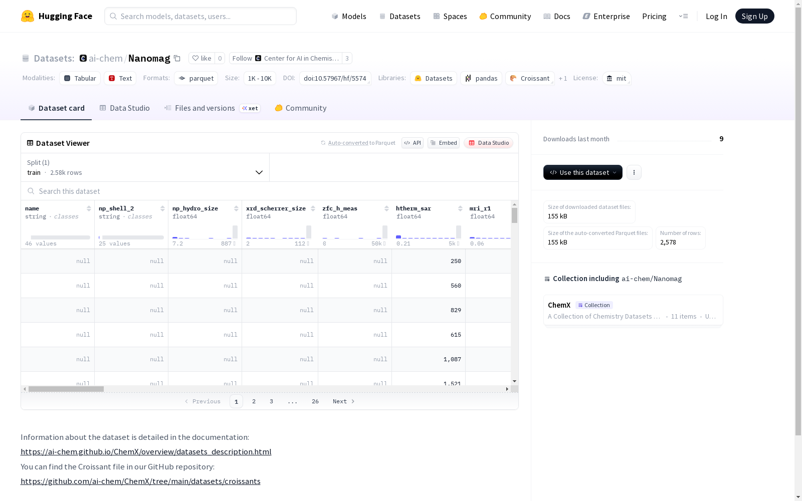The image size is (802, 501).
Task: Click the ai-chem organization avatar
Action: (83, 58)
